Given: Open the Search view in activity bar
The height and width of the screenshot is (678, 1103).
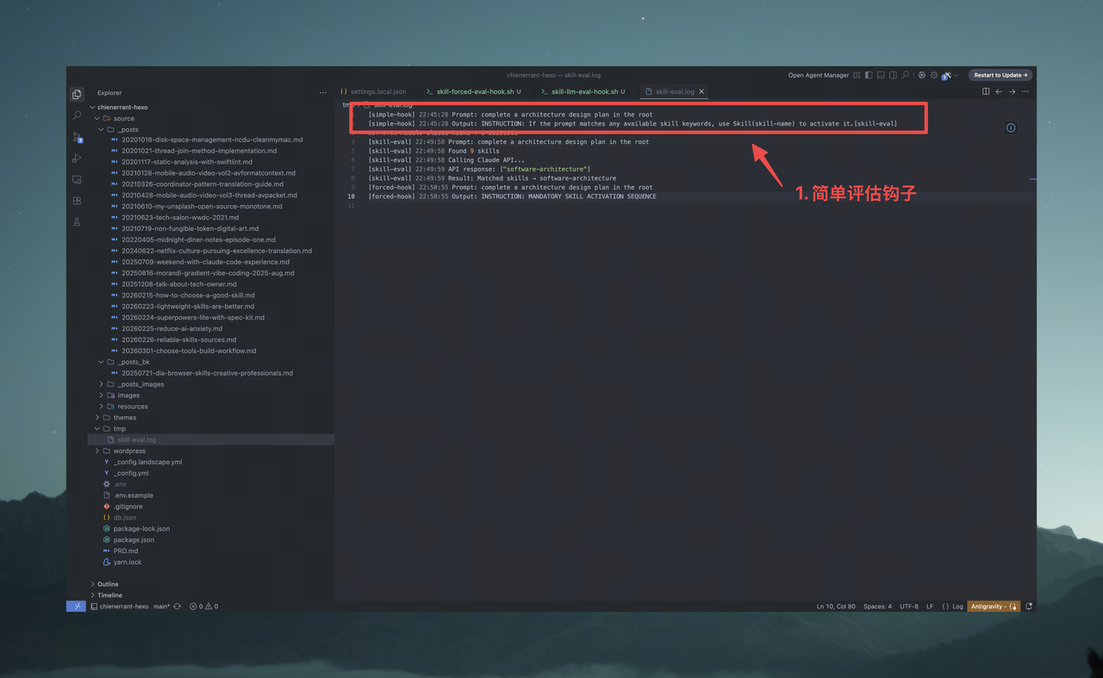Looking at the screenshot, I should pos(77,115).
